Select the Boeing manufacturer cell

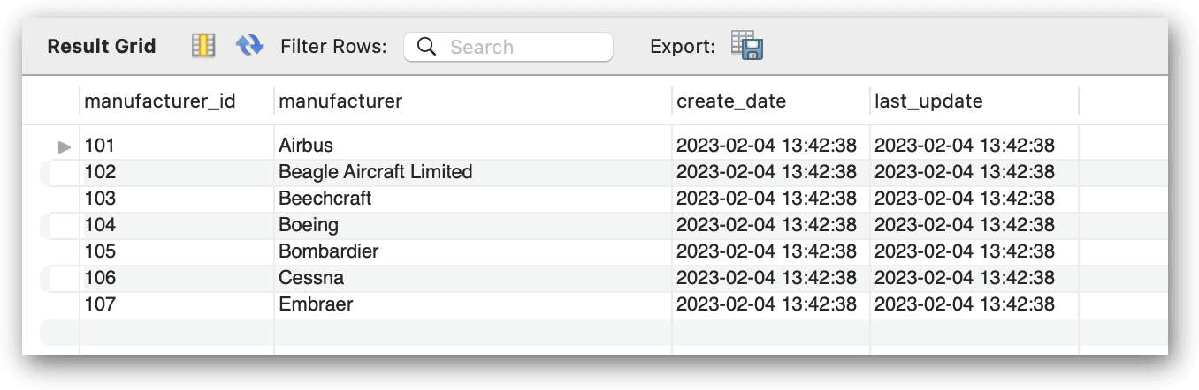(x=309, y=225)
